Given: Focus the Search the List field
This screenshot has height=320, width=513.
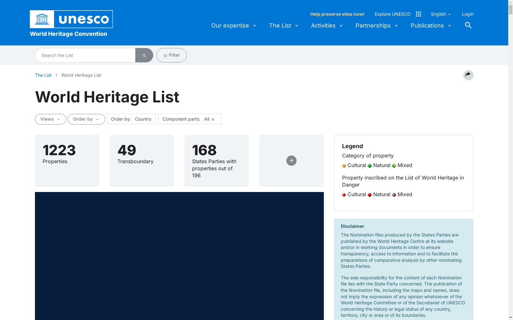Looking at the screenshot, I should 85,55.
